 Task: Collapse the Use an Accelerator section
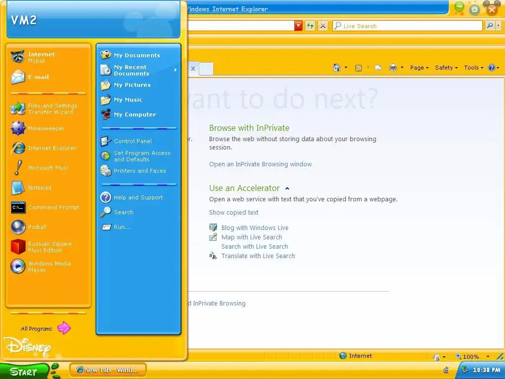[288, 189]
